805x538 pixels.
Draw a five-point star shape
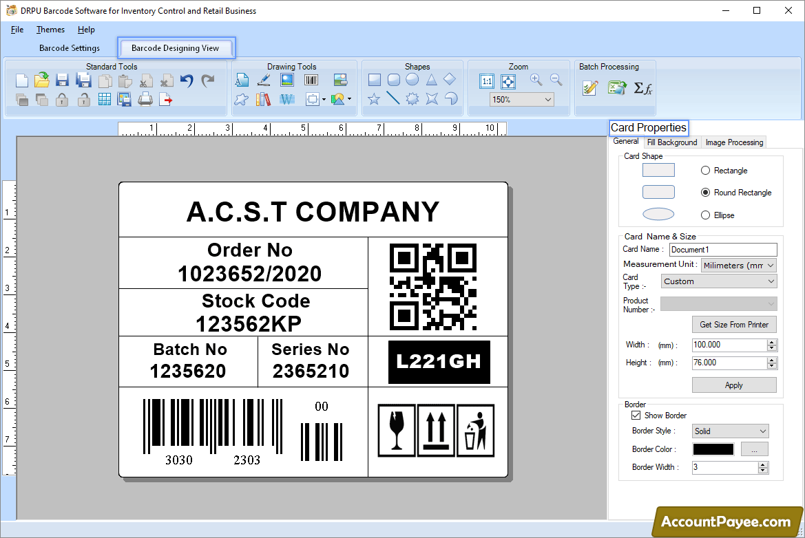pyautogui.click(x=374, y=98)
